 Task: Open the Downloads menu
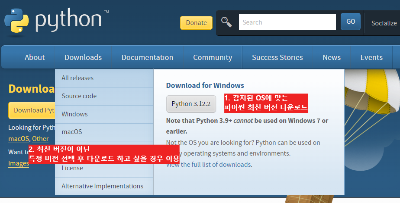83,57
